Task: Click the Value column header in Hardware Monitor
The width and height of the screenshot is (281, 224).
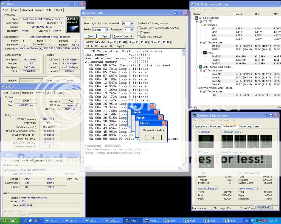Action: click(x=244, y=14)
